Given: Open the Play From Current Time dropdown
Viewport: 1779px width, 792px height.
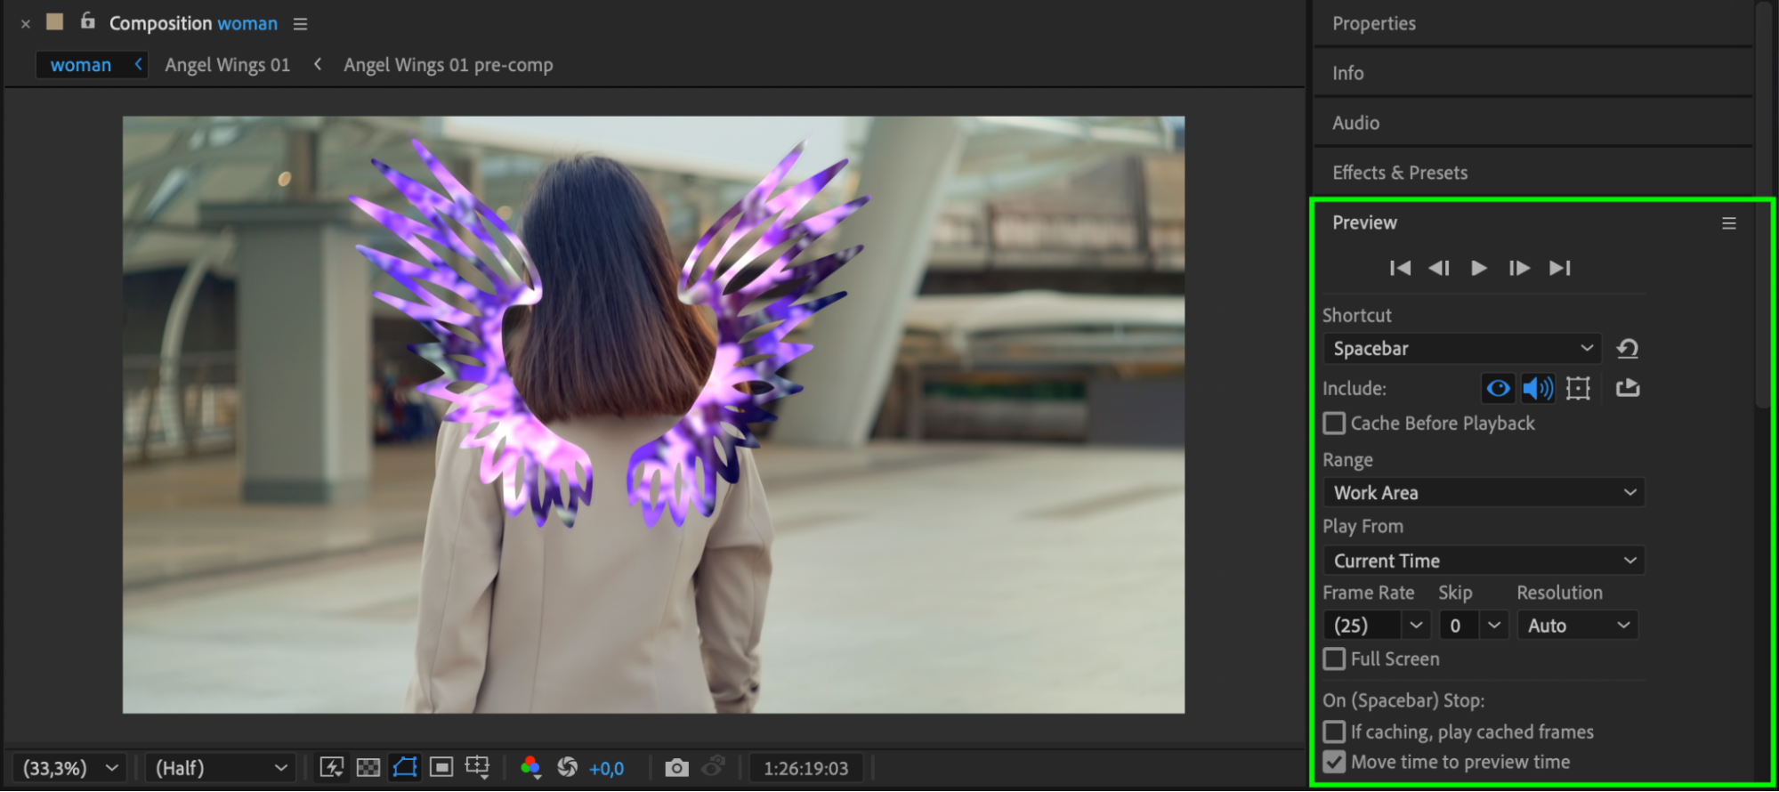Looking at the screenshot, I should coord(1484,561).
